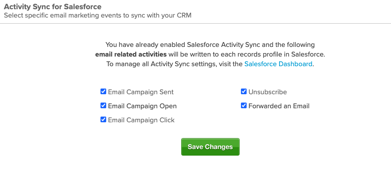Image resolution: width=391 pixels, height=174 pixels.
Task: Save changes with the green button
Action: pos(210,147)
